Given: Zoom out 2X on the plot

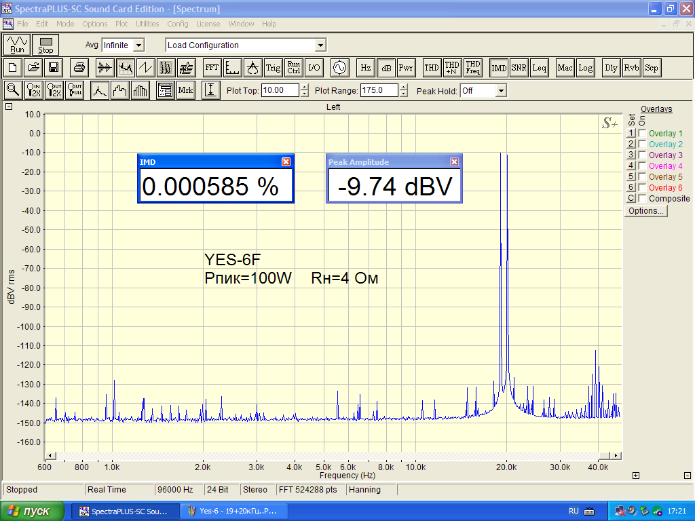Looking at the screenshot, I should (x=54, y=90).
